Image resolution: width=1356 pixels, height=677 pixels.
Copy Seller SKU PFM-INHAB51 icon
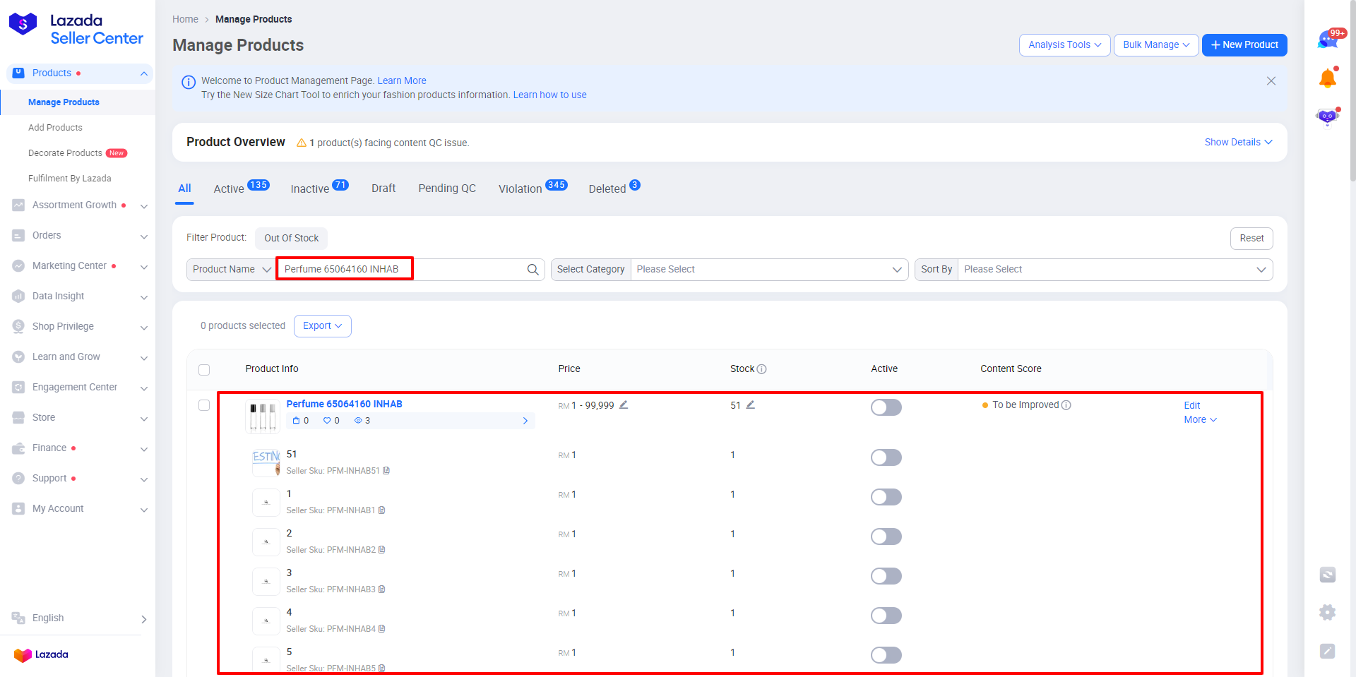386,471
